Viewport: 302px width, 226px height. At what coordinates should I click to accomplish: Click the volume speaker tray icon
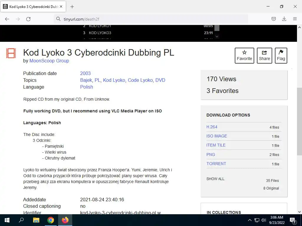pos(264,220)
